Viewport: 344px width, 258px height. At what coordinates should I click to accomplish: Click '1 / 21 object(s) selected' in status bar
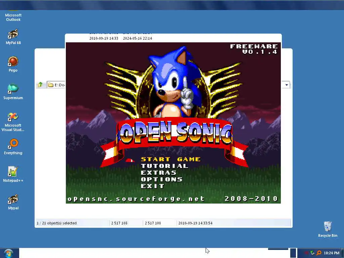(56, 223)
